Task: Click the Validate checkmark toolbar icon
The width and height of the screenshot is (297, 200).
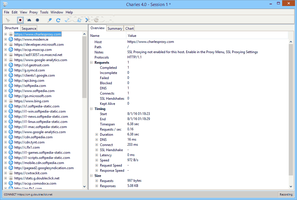Action: pos(67,20)
